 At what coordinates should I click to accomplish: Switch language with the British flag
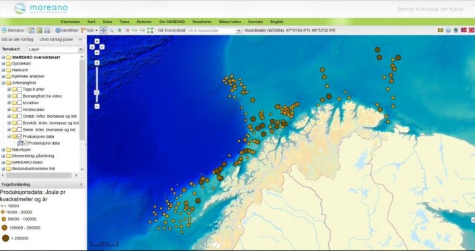472,30
